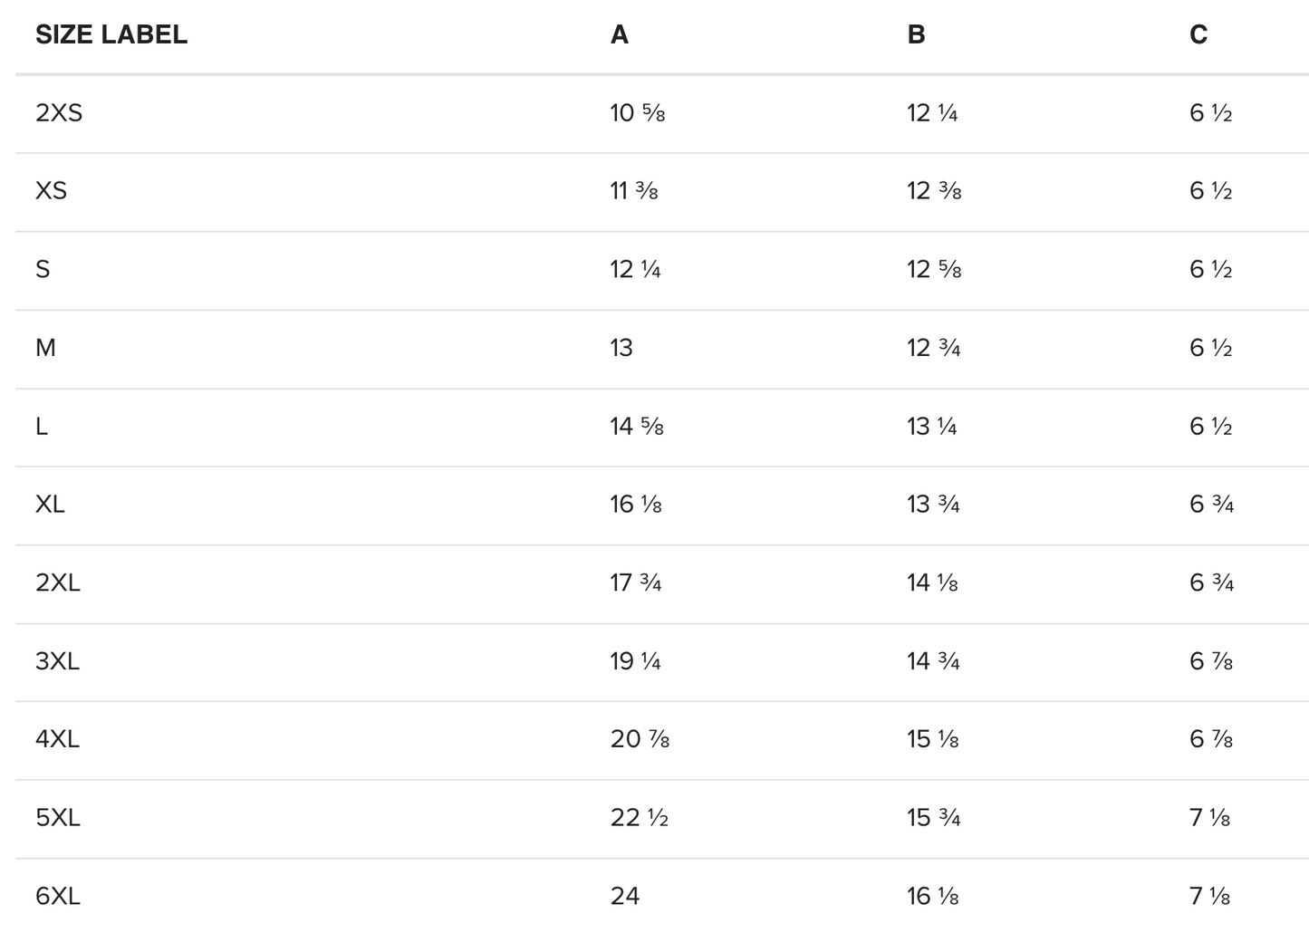
Task: Click the value 24 in the 6XL row
Action: click(625, 896)
